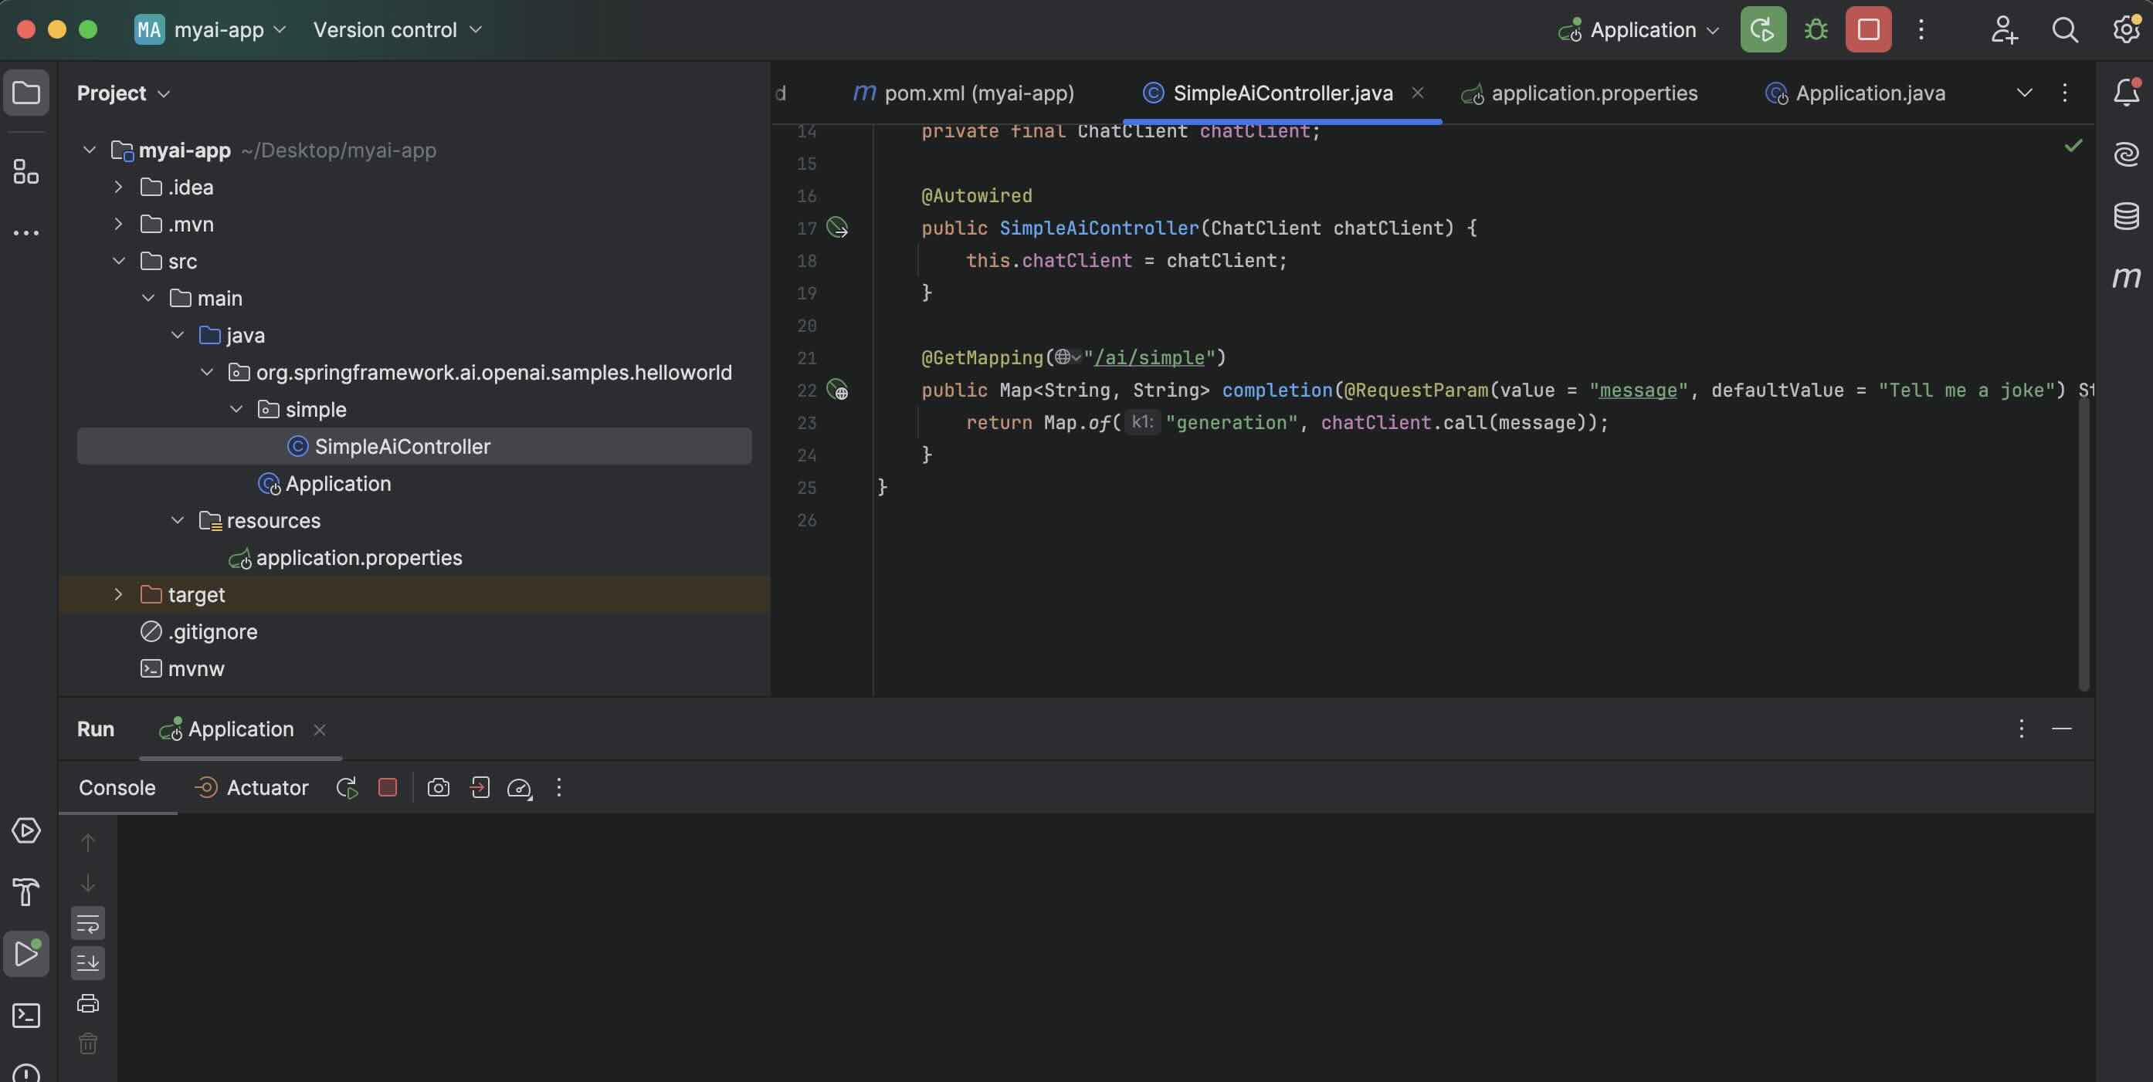Click the Print console output icon
This screenshot has width=2153, height=1082.
[x=88, y=1003]
